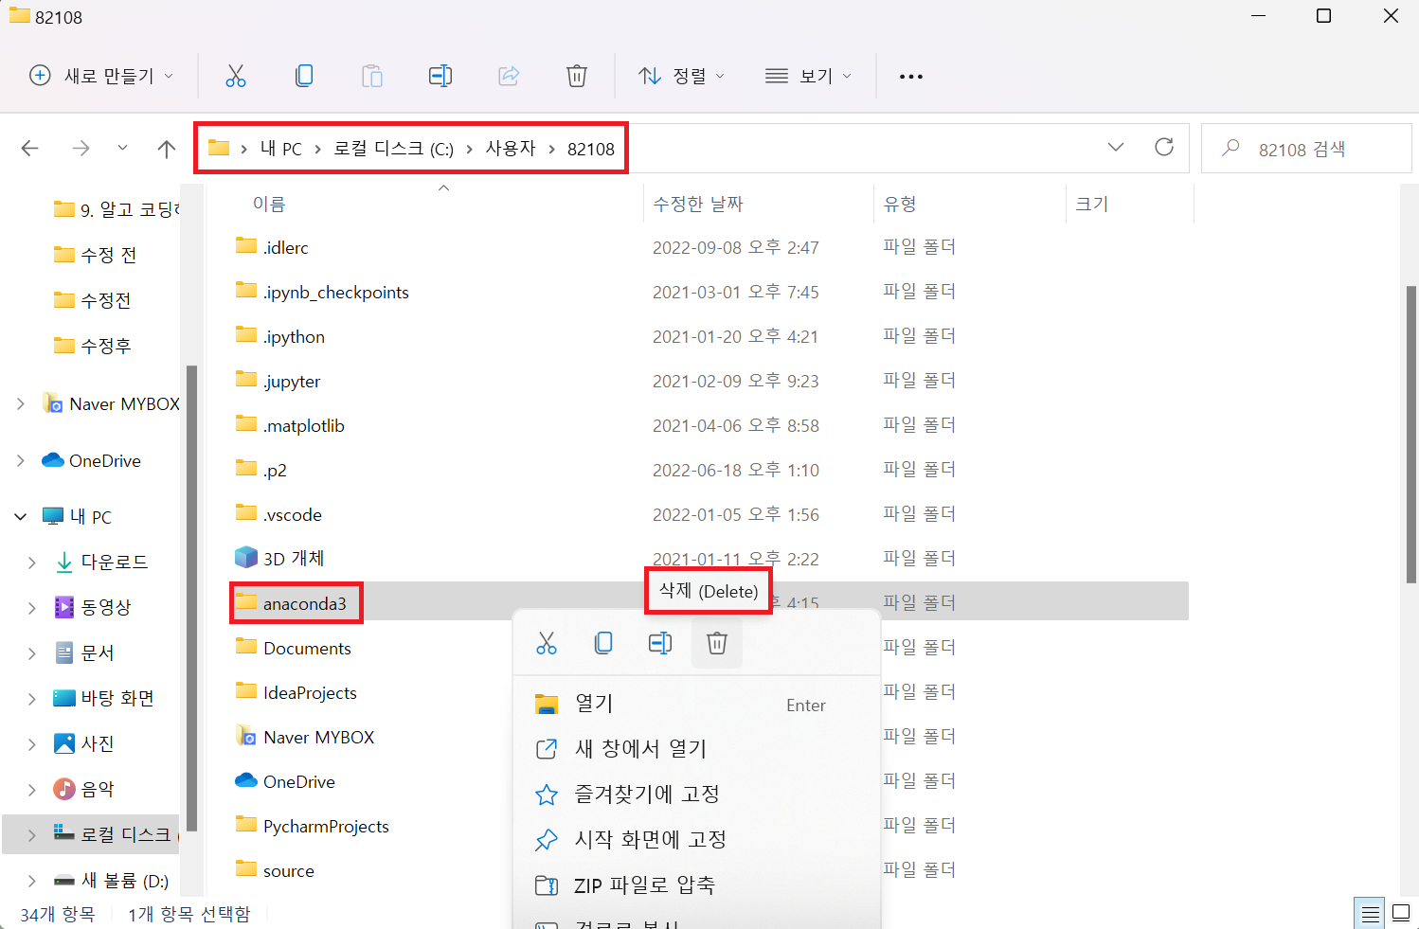Expand Naver MYBOX in navigation pane
1419x929 pixels.
click(21, 404)
